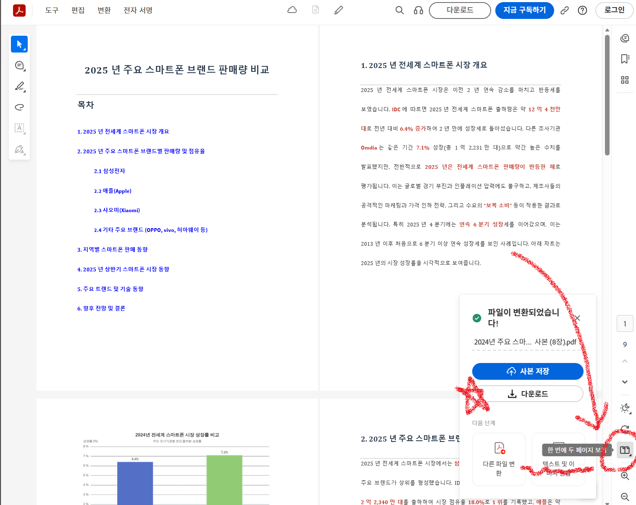Select the add comment tool
This screenshot has height=505, width=636.
pos(19,65)
